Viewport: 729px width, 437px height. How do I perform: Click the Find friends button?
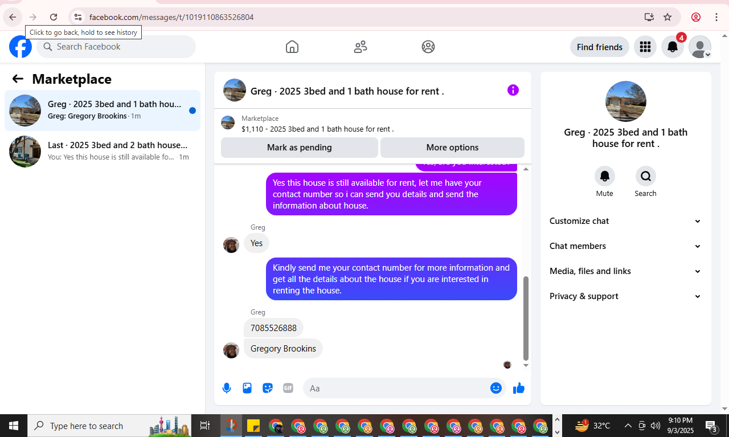[600, 47]
